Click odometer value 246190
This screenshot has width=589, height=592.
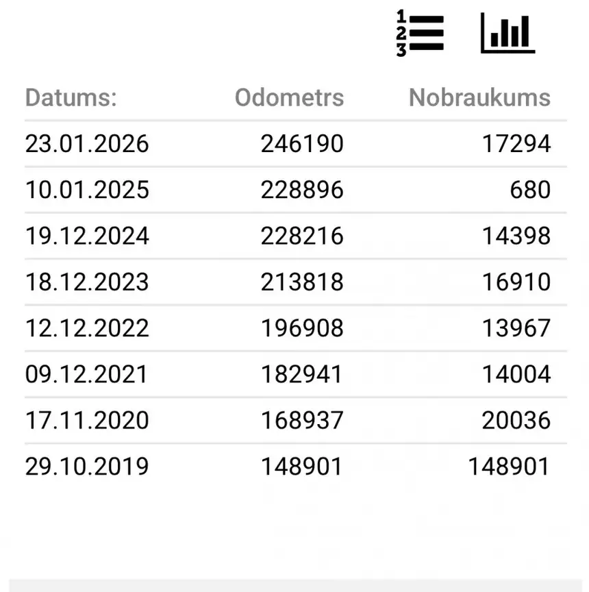(302, 144)
